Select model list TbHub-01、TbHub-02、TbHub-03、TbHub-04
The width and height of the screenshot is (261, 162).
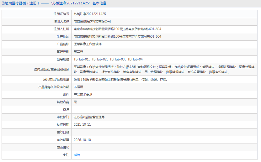[x=108, y=59]
